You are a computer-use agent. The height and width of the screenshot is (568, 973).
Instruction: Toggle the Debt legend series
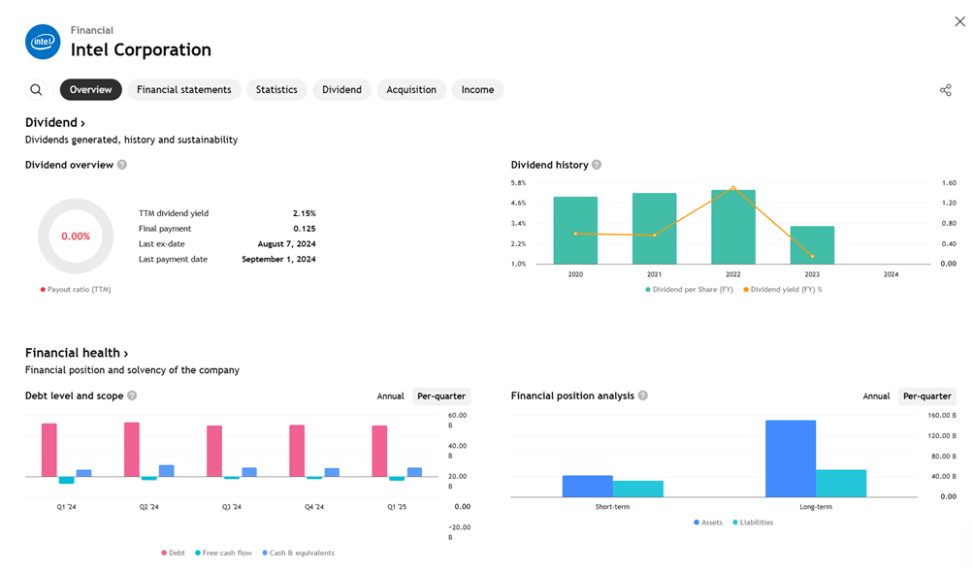pyautogui.click(x=173, y=553)
